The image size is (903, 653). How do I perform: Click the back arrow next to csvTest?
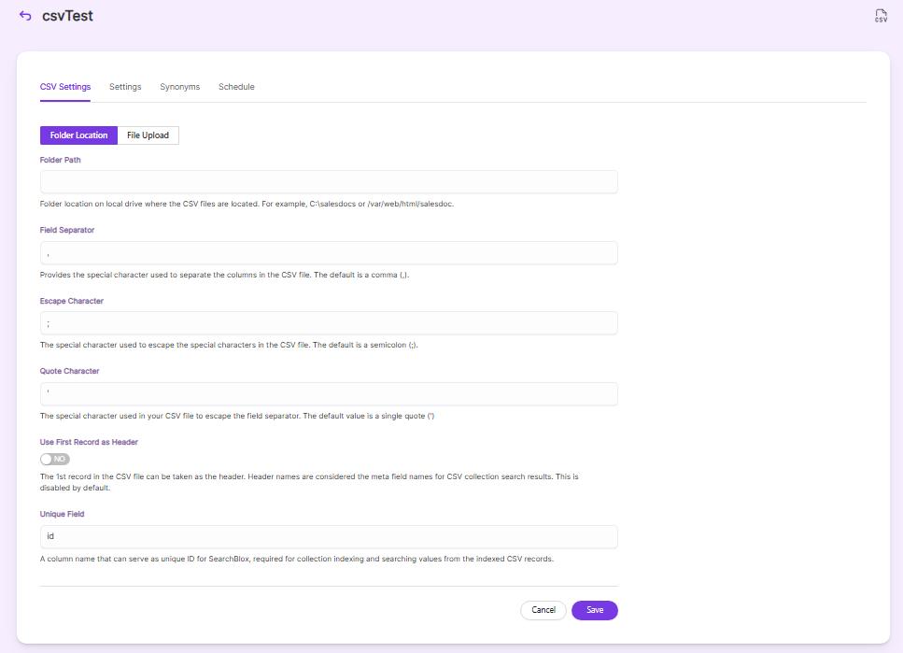25,16
